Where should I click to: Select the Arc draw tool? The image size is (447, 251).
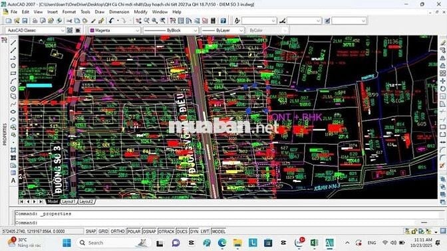pyautogui.click(x=13, y=81)
